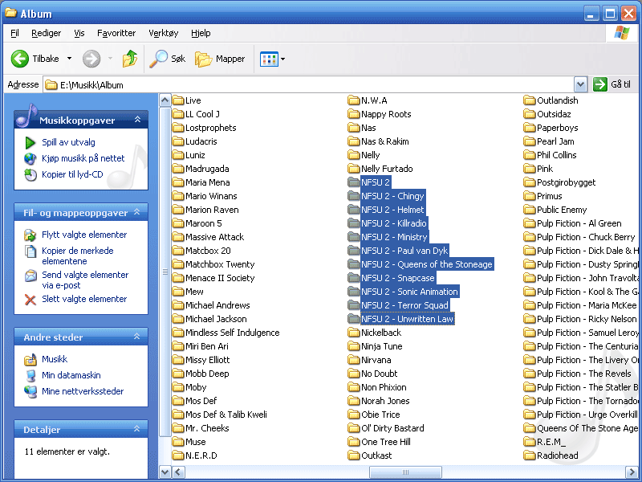
Task: Click the Kopier de merkede elementene icon
Action: pyautogui.click(x=30, y=251)
